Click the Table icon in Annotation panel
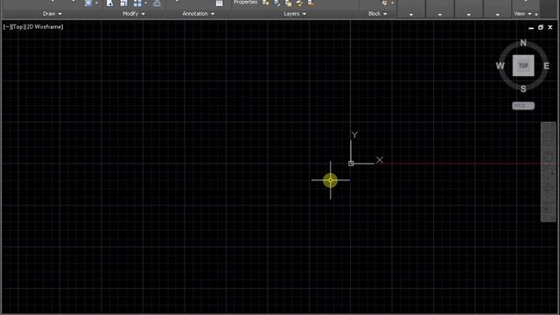 click(219, 3)
